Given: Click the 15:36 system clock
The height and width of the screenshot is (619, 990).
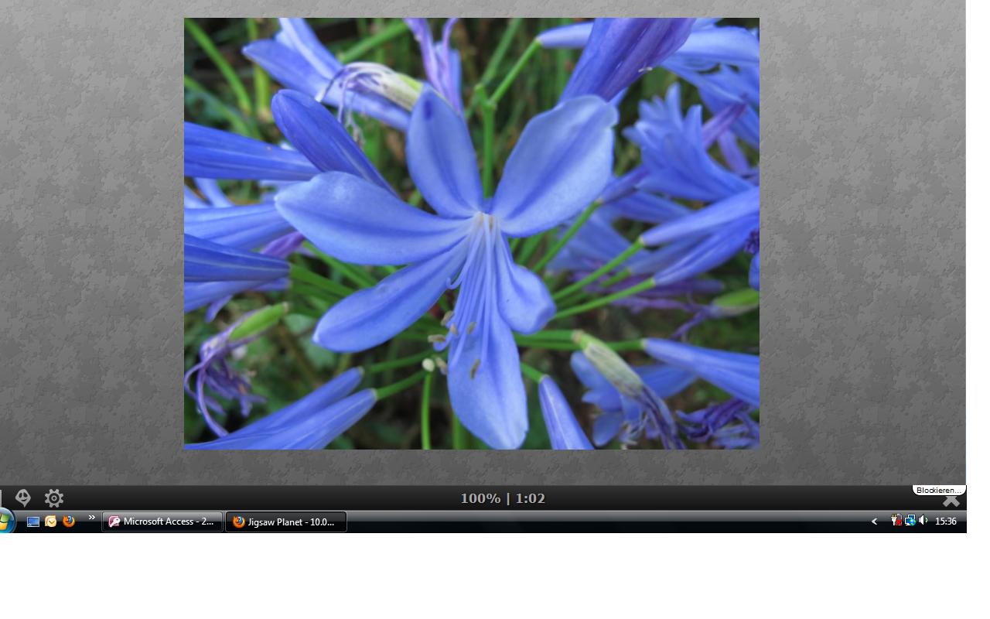Looking at the screenshot, I should tap(945, 522).
